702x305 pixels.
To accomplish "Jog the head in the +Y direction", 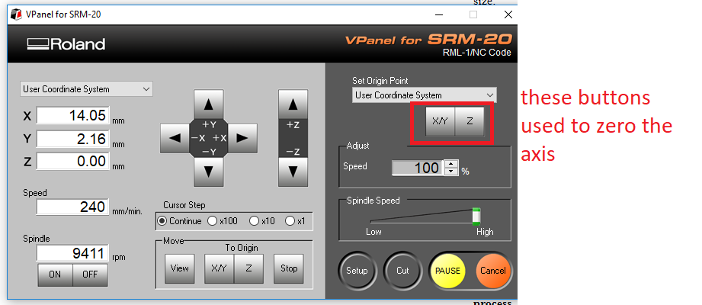I will tap(208, 104).
